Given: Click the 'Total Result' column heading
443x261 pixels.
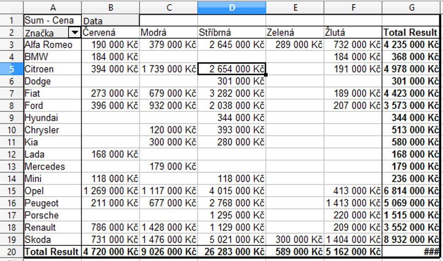Looking at the screenshot, I should tap(411, 33).
